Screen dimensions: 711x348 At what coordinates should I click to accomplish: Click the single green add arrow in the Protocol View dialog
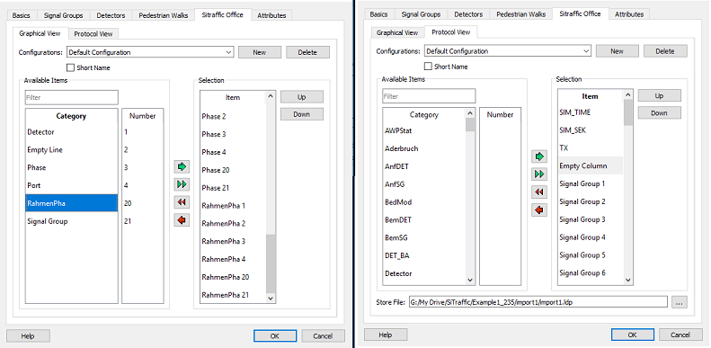point(539,156)
